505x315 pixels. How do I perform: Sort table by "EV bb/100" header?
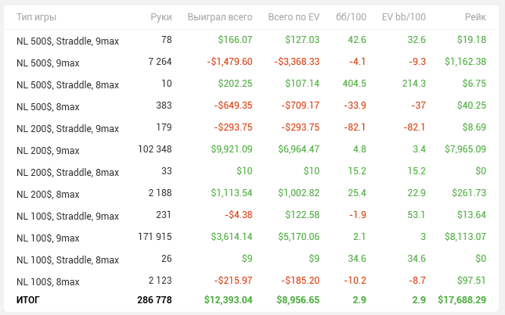point(403,17)
